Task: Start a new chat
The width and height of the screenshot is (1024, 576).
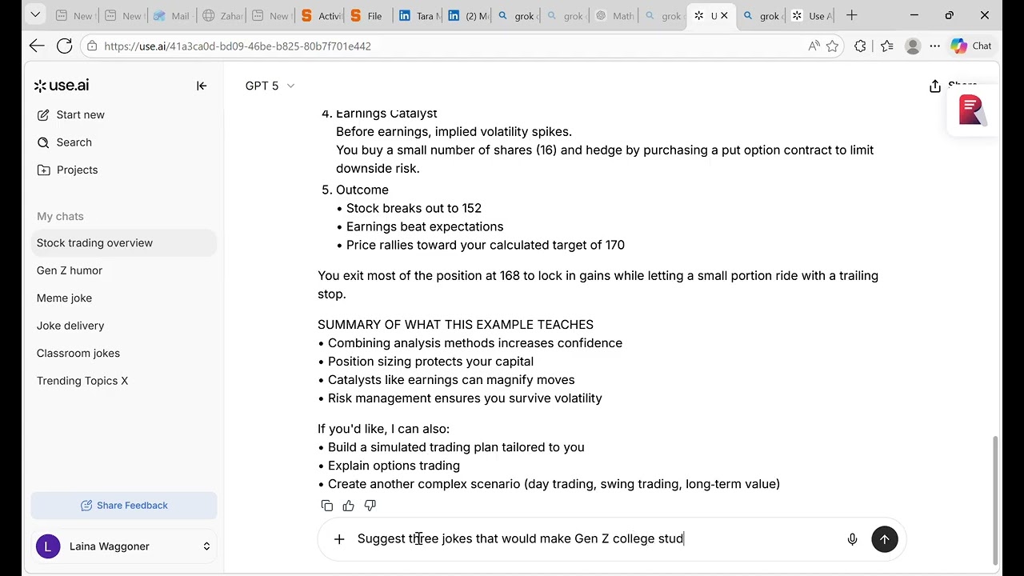Action: pyautogui.click(x=70, y=114)
